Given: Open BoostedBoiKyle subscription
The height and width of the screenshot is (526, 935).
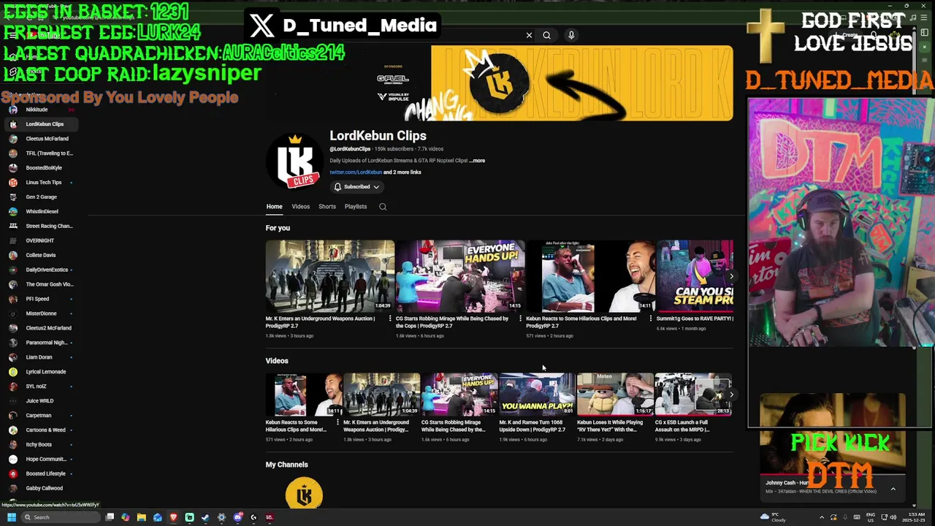Looking at the screenshot, I should 42,168.
